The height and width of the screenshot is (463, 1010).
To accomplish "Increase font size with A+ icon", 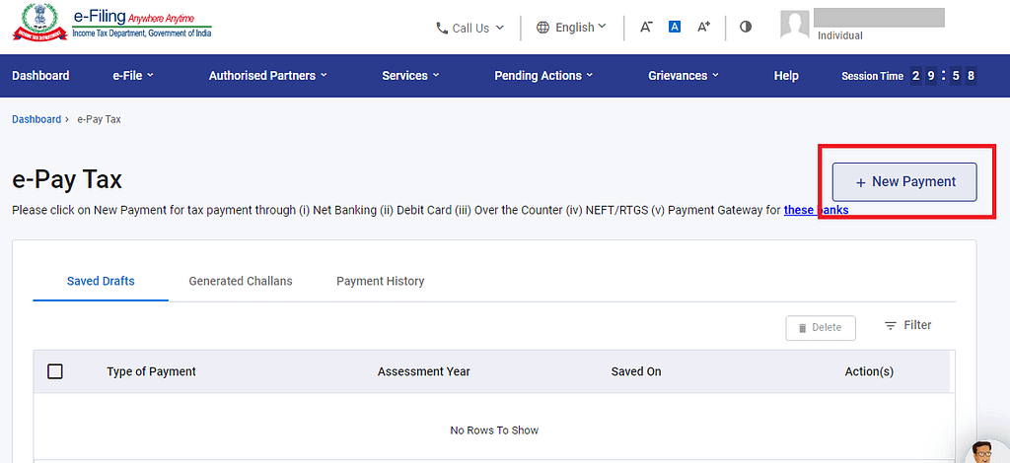I will 703,27.
